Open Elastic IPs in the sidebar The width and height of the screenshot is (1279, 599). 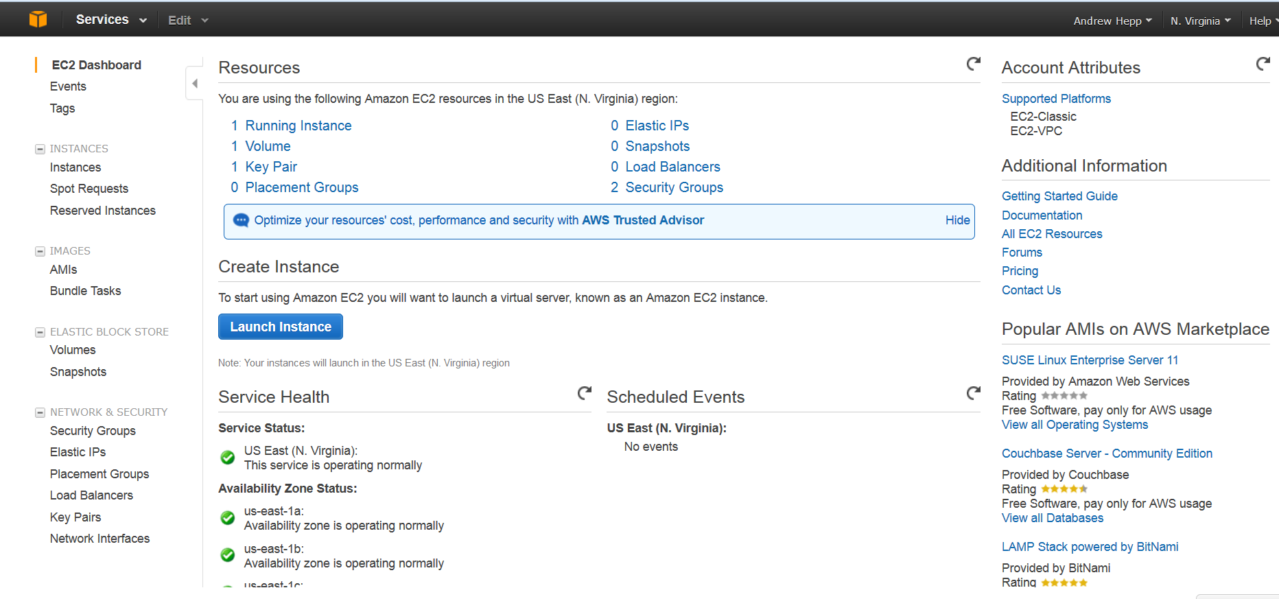[x=78, y=452]
